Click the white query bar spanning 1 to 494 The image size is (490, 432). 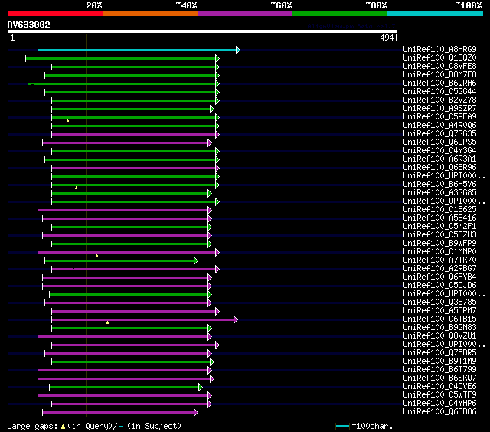tap(202, 31)
